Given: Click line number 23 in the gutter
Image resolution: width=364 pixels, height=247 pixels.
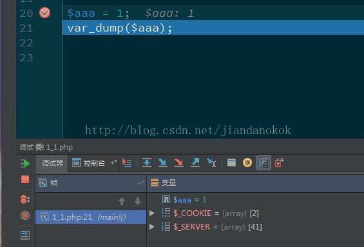Looking at the screenshot, I should pos(26,58).
